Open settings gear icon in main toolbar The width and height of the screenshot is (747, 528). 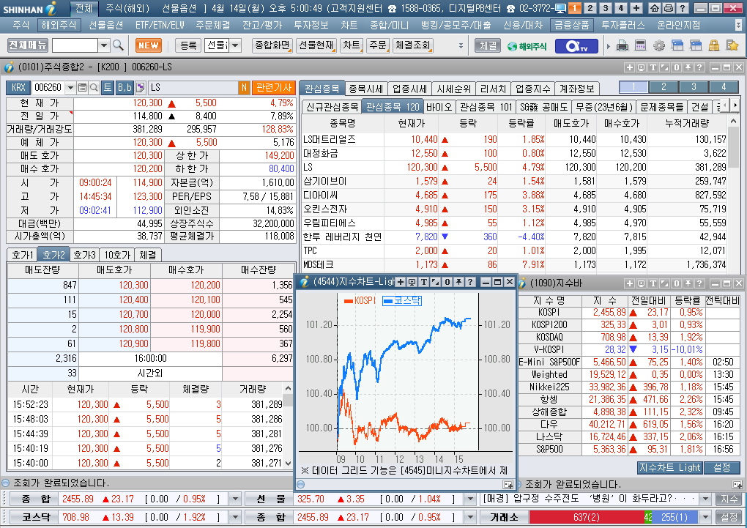click(x=659, y=45)
